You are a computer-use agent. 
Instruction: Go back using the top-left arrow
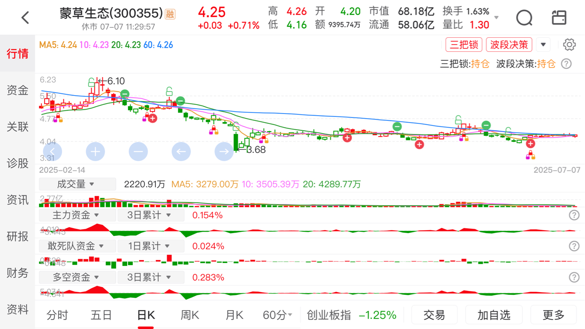point(25,18)
